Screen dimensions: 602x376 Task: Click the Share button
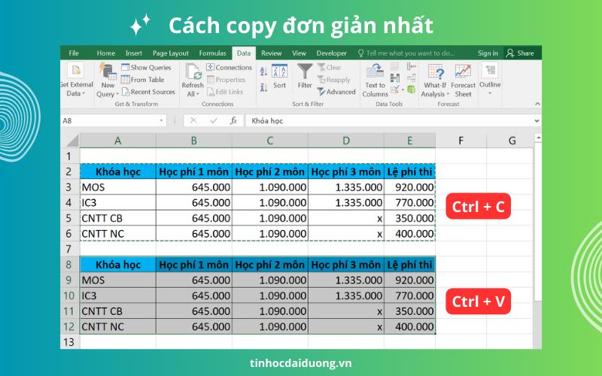coord(520,53)
